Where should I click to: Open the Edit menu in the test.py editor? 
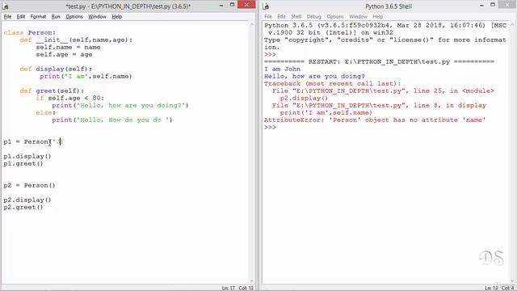[21, 16]
